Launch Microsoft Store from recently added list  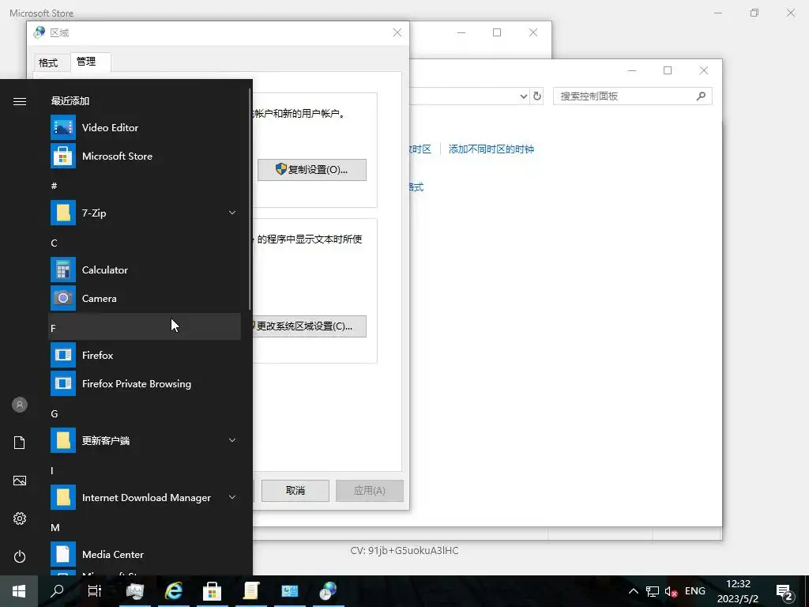coord(145,156)
